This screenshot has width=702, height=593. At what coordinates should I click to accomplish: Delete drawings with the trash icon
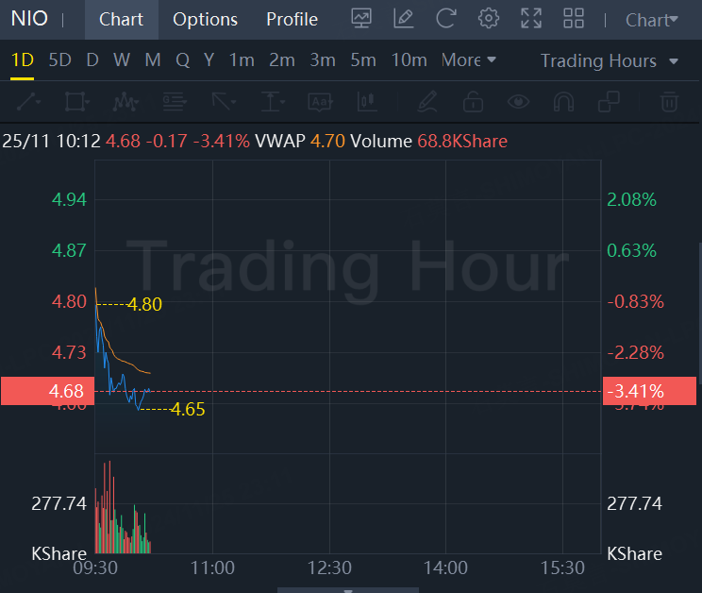click(669, 101)
